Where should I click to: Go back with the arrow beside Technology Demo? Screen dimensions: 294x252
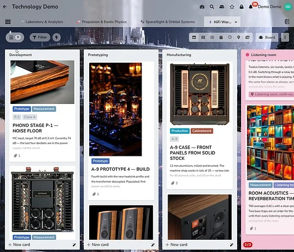pyautogui.click(x=5, y=7)
